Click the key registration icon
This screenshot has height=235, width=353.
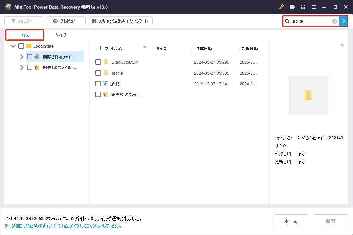tap(281, 7)
